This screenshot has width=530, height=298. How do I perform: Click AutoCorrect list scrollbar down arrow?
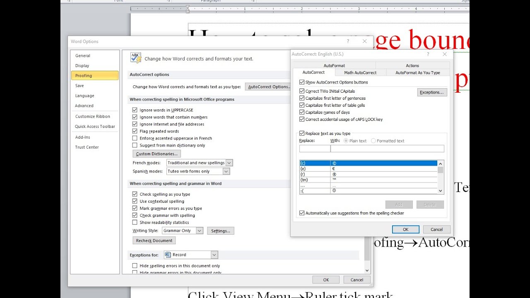441,191
